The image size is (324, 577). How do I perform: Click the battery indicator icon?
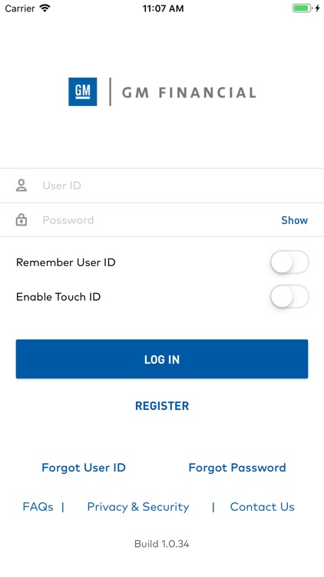[x=302, y=8]
